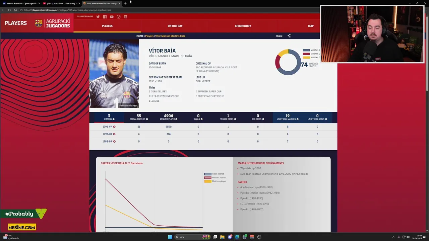429x241 pixels.
Task: Close the Marcus Rashford tab
Action: tap(39, 3)
